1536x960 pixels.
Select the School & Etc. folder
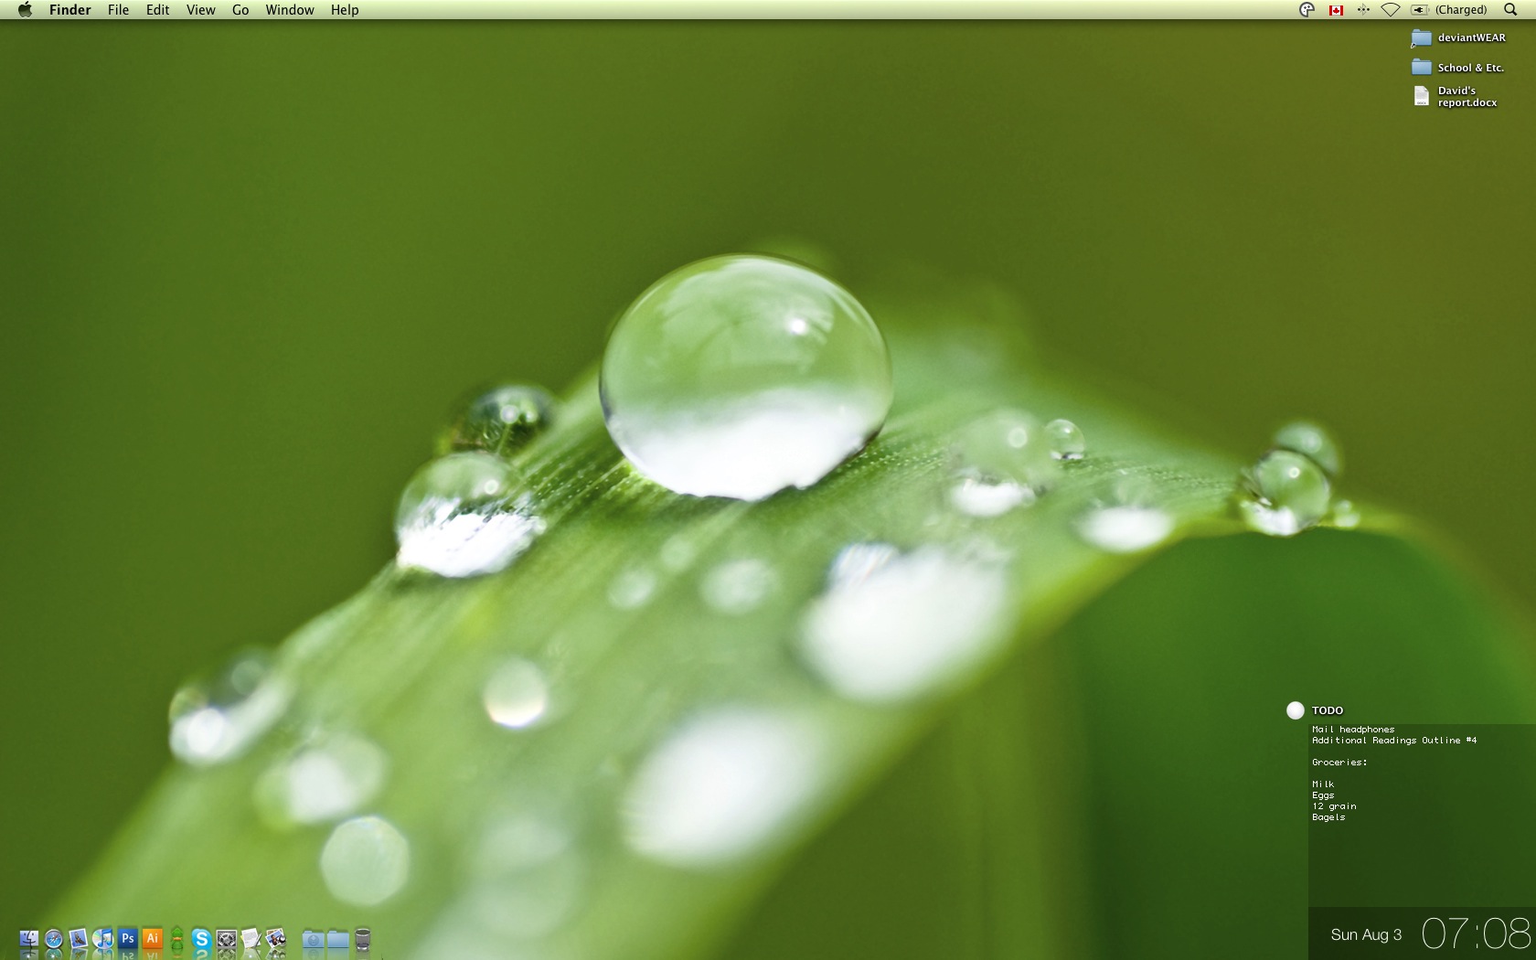pyautogui.click(x=1457, y=68)
